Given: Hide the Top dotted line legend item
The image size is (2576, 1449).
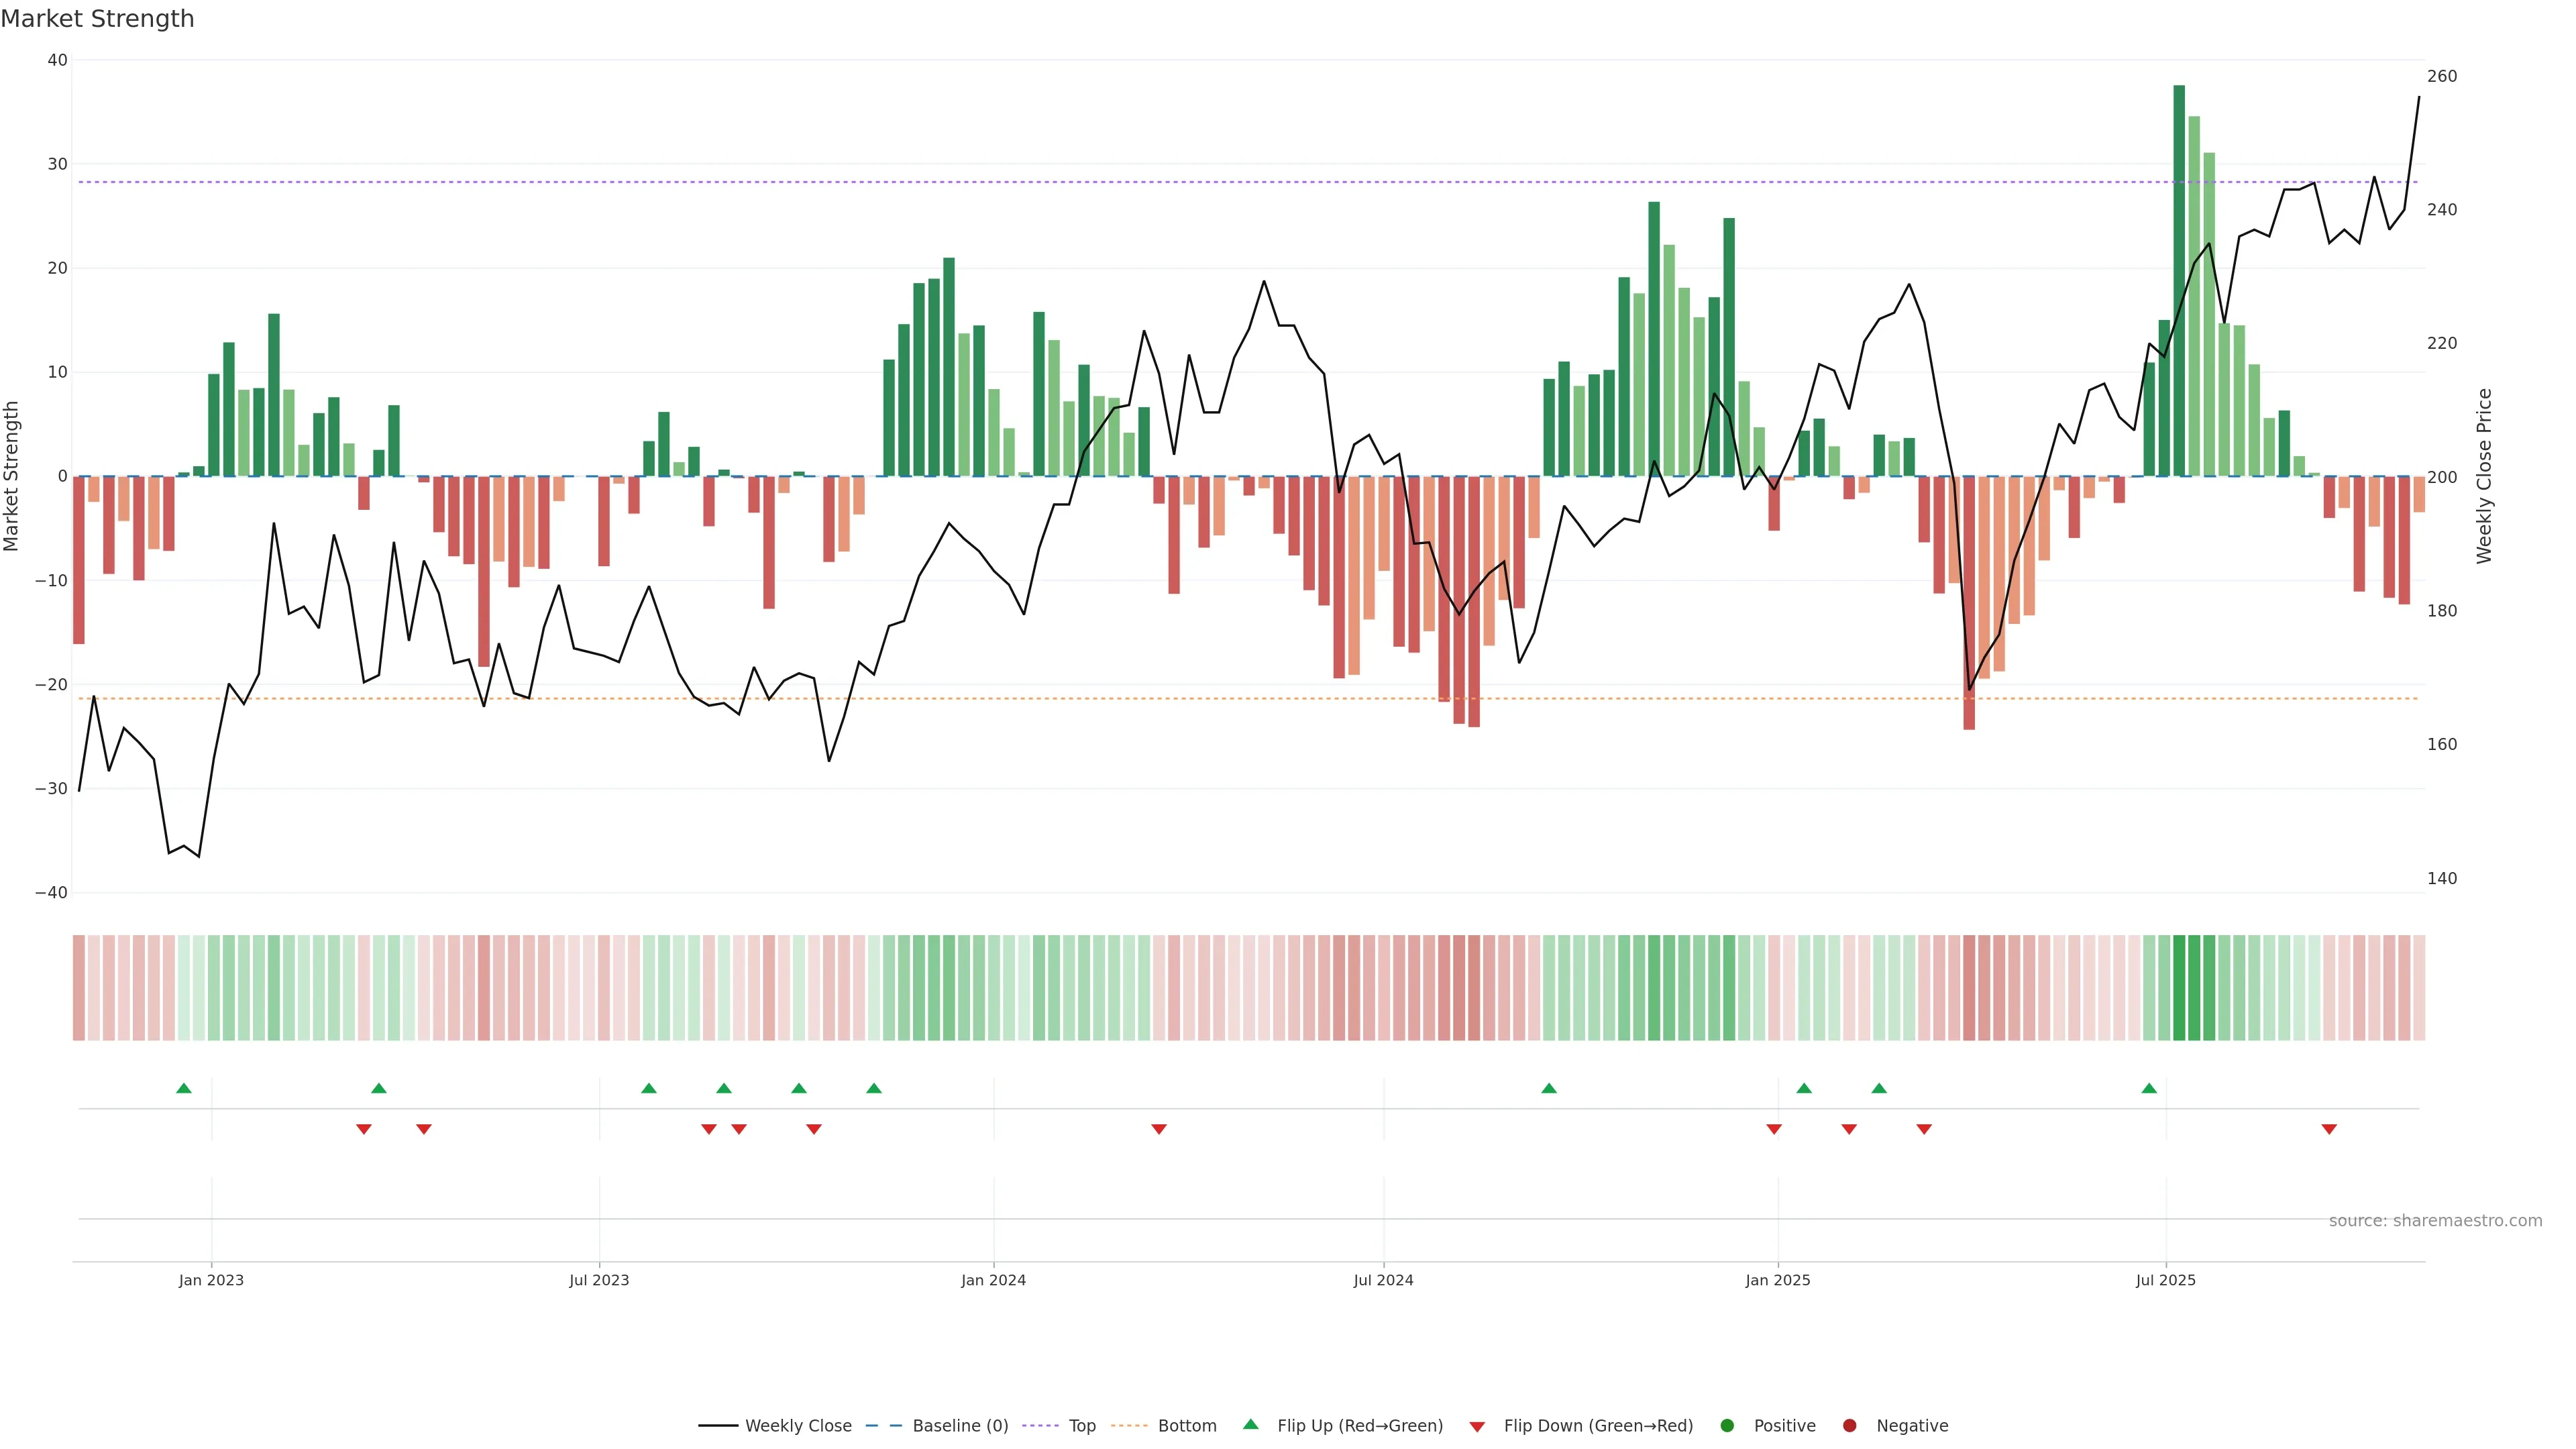Looking at the screenshot, I should pyautogui.click(x=1081, y=1426).
